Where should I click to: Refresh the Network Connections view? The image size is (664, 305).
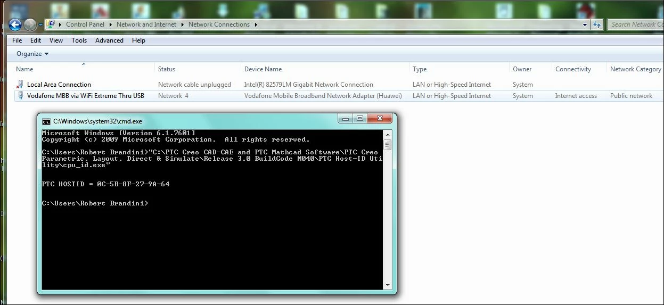coord(597,24)
